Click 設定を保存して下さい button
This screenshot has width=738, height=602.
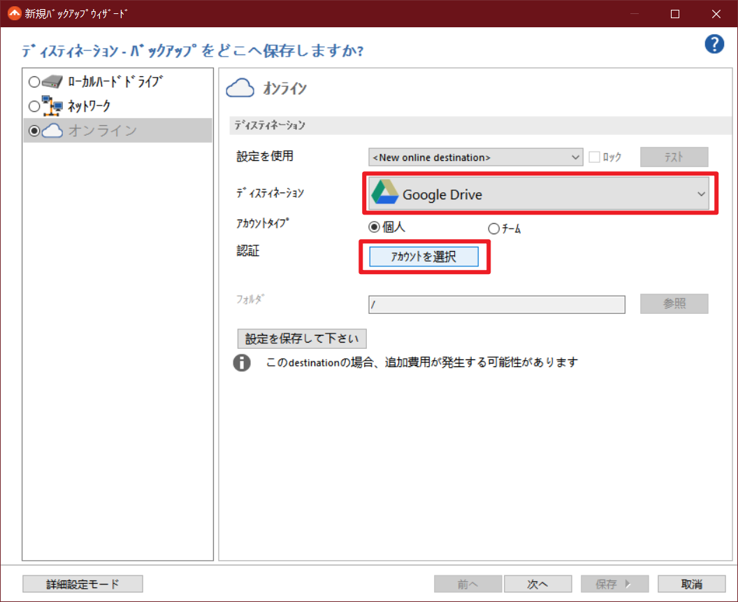[x=302, y=338]
